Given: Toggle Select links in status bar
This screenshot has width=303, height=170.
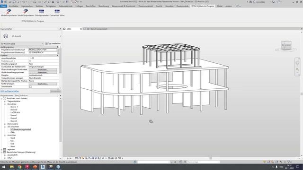Looking at the screenshot, I should 265,162.
